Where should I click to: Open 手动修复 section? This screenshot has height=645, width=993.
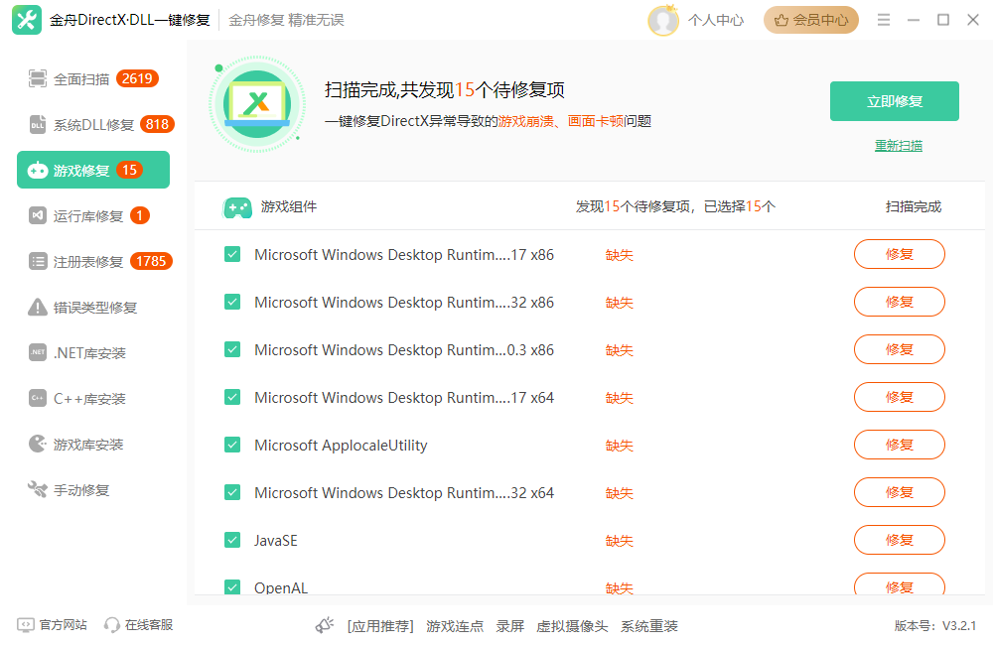(93, 489)
